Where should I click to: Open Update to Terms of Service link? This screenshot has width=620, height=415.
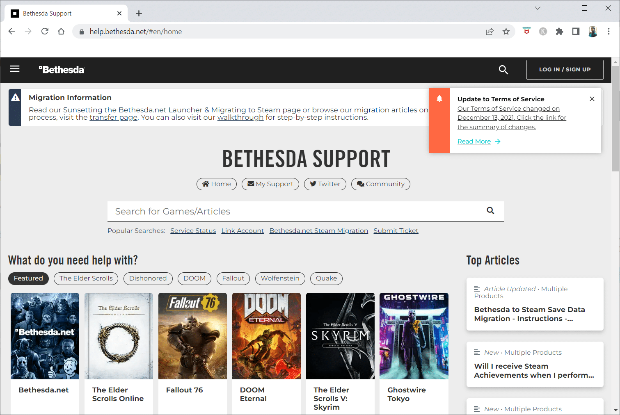click(501, 99)
